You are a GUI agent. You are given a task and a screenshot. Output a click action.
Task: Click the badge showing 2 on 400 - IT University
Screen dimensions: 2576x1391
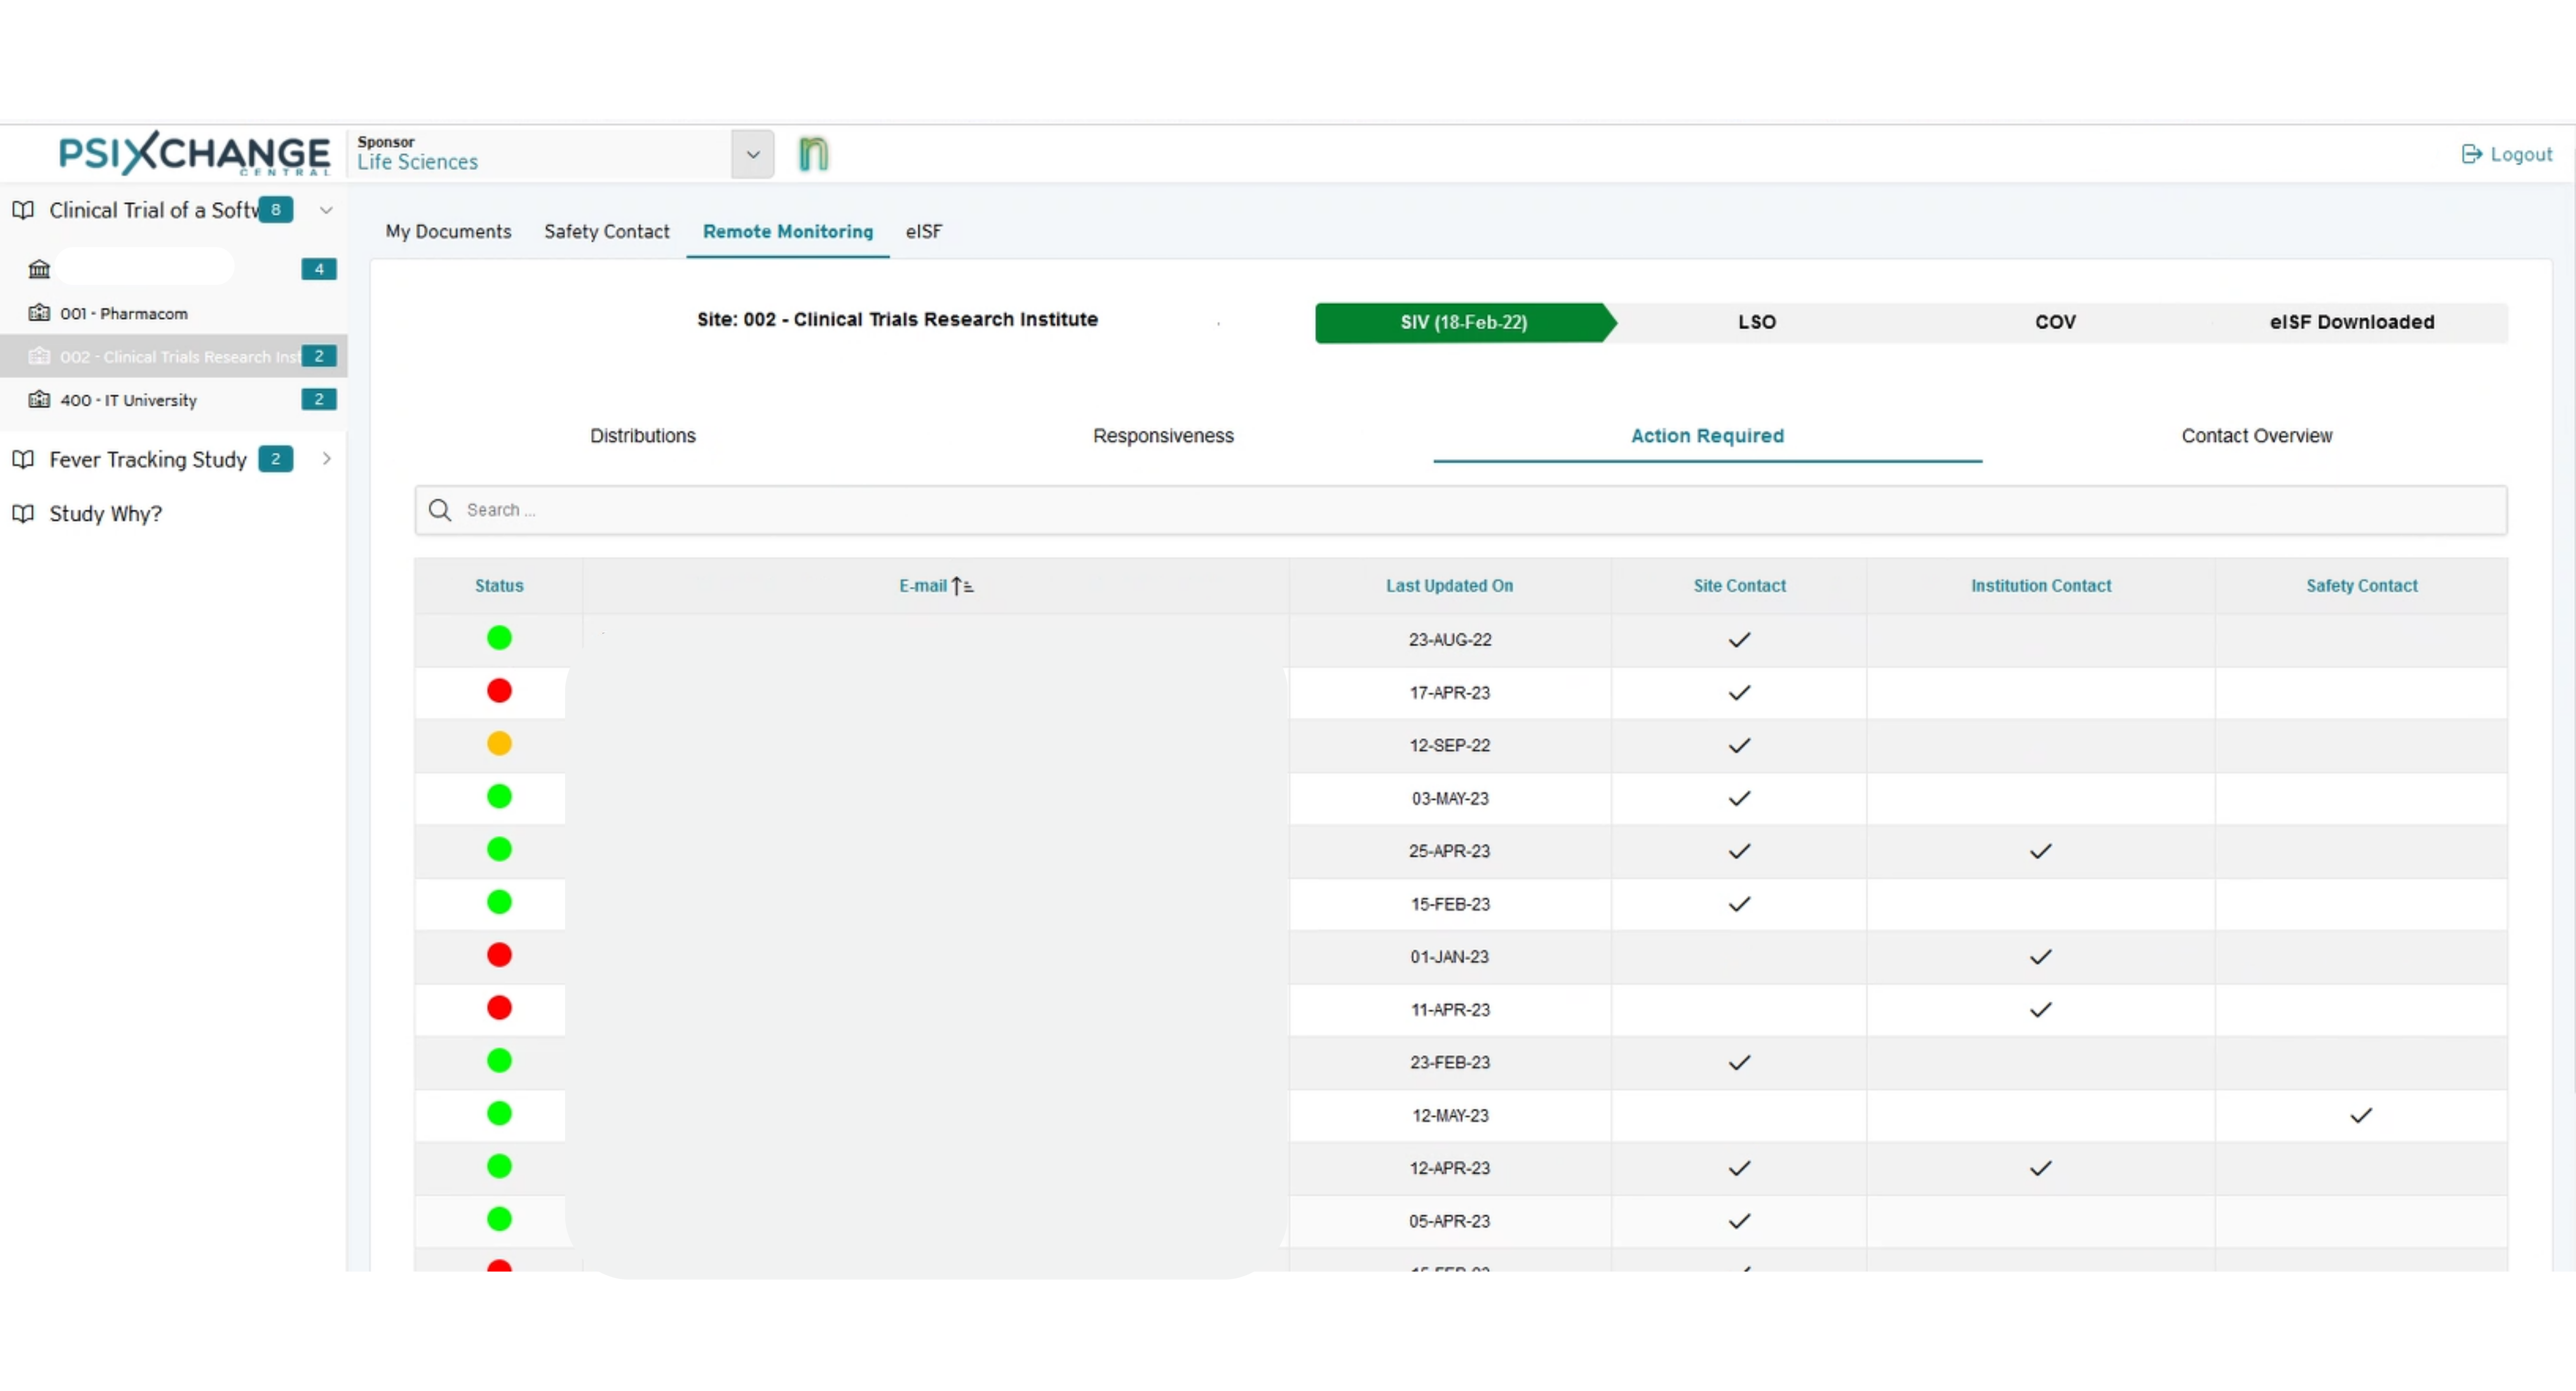tap(319, 399)
